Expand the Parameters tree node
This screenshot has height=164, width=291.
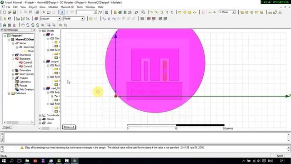click(13, 70)
